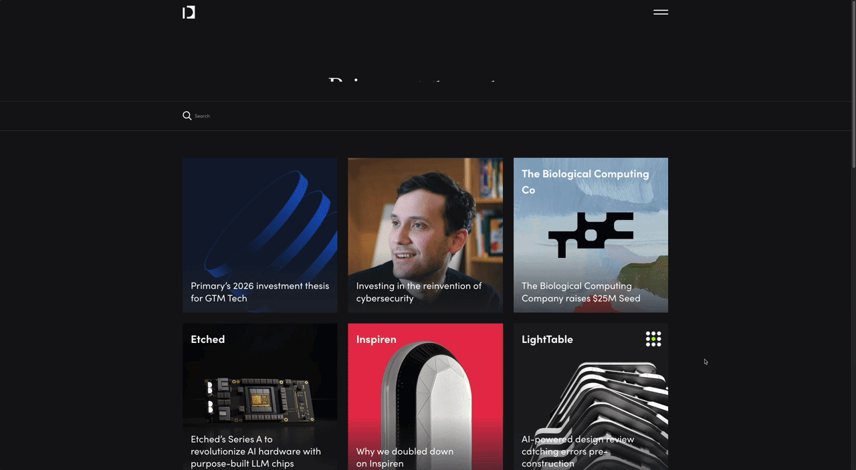The width and height of the screenshot is (856, 470).
Task: Click the search magnifier icon
Action: click(x=187, y=116)
